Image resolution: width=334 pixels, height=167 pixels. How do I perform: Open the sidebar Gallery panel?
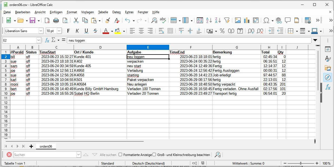coord(328,68)
